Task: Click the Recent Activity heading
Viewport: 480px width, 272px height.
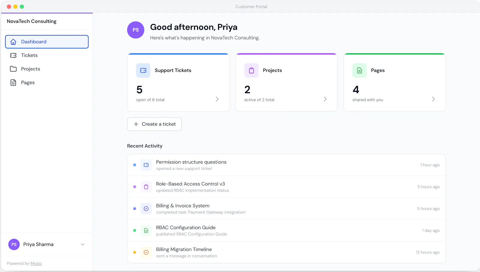Action: tap(145, 146)
